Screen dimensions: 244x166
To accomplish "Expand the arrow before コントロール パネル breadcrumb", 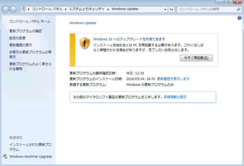I will 29,9.
